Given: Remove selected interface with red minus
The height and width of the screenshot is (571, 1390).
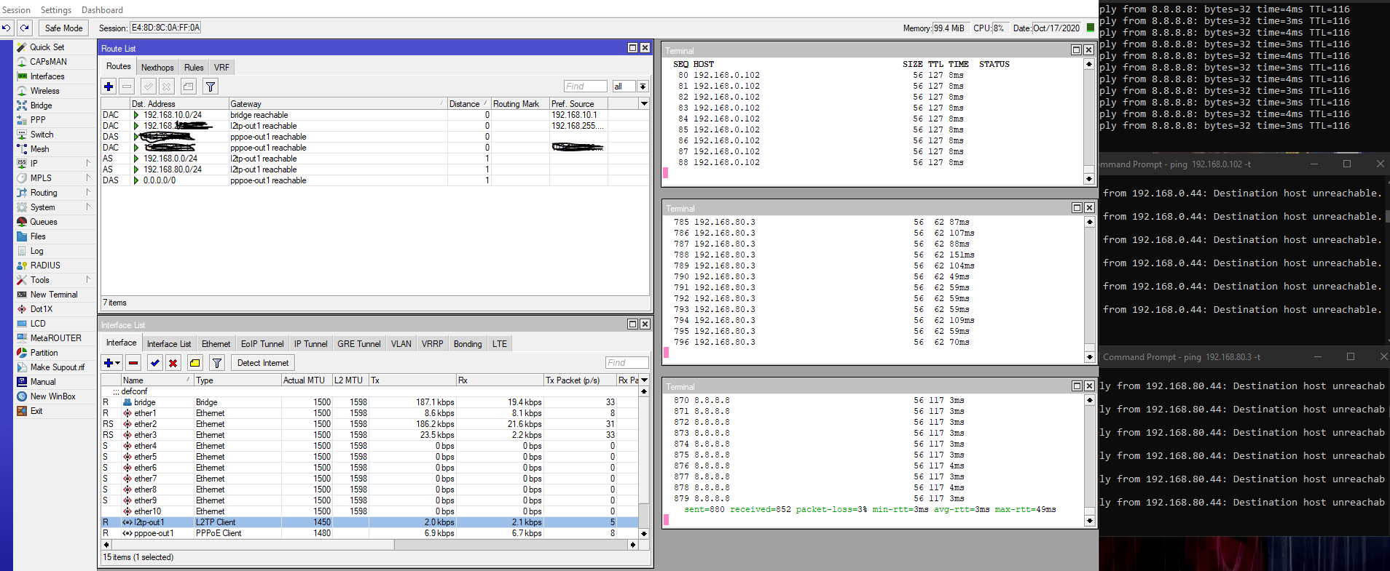Looking at the screenshot, I should click(133, 363).
